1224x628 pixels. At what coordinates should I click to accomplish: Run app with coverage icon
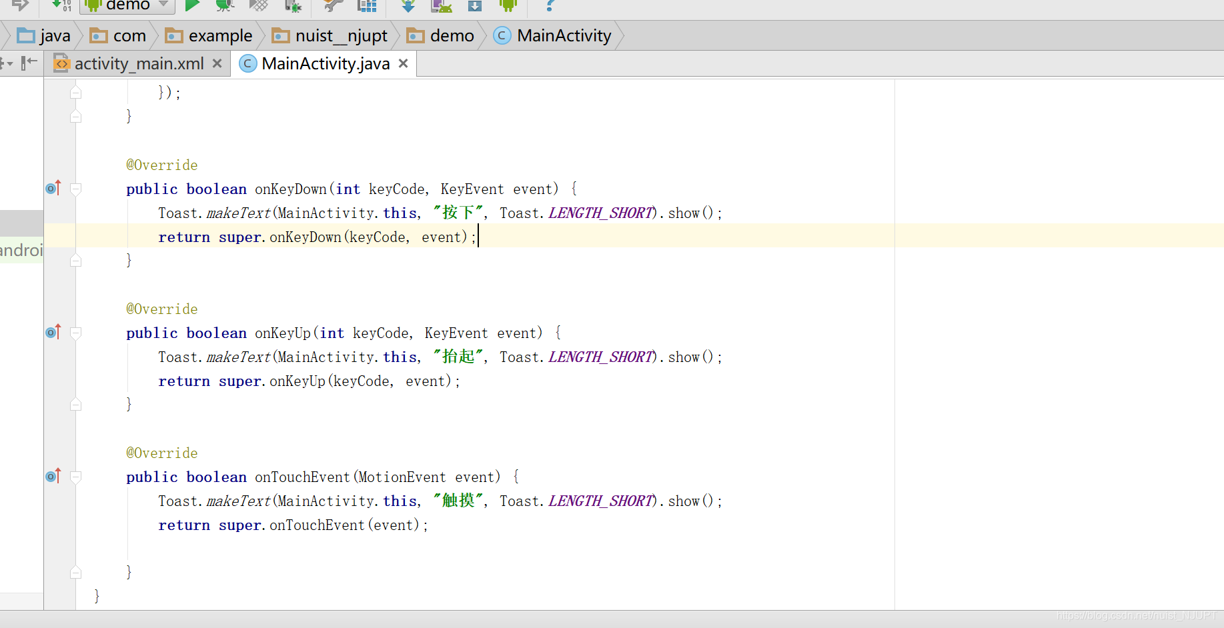pyautogui.click(x=258, y=5)
